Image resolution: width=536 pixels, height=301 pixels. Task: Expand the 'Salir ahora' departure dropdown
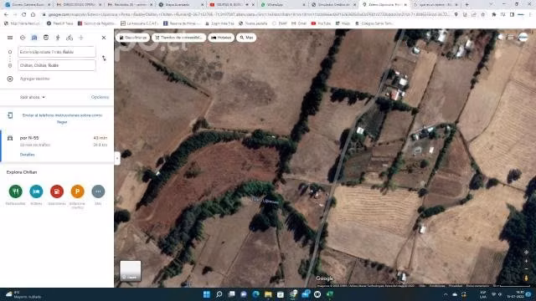click(x=32, y=97)
